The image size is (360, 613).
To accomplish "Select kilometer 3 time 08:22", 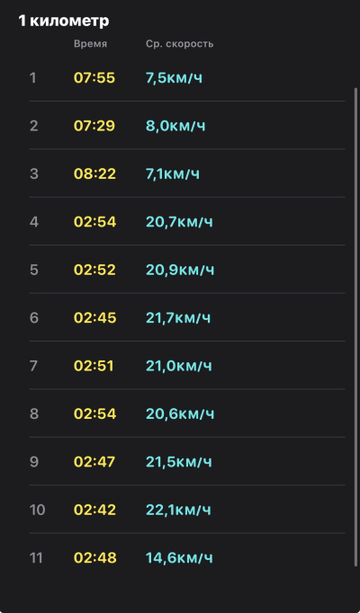I will (x=94, y=173).
